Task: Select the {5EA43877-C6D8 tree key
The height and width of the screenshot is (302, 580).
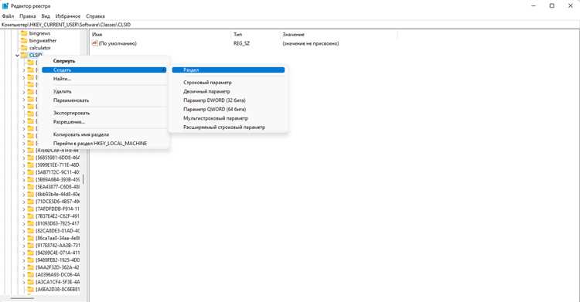Action: pyautogui.click(x=58, y=187)
